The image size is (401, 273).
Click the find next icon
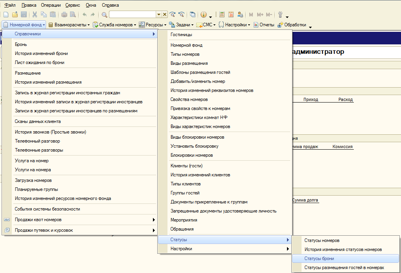[x=172, y=15]
